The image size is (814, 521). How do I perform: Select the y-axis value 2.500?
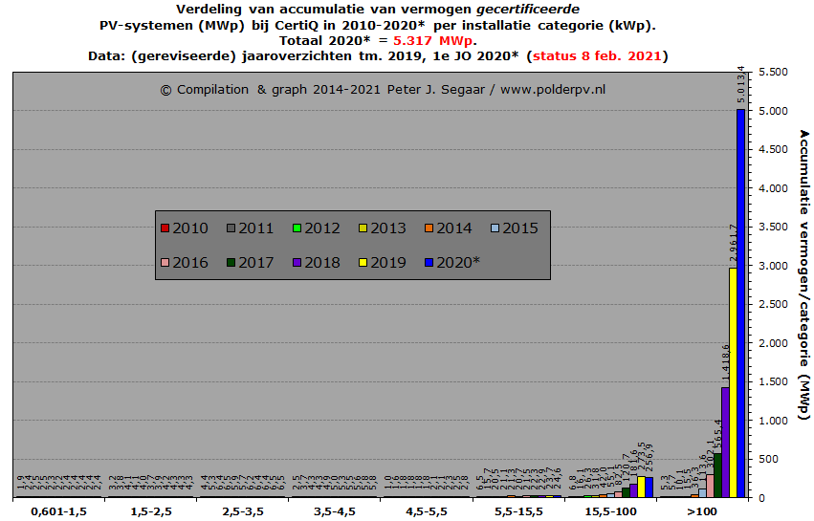[773, 304]
